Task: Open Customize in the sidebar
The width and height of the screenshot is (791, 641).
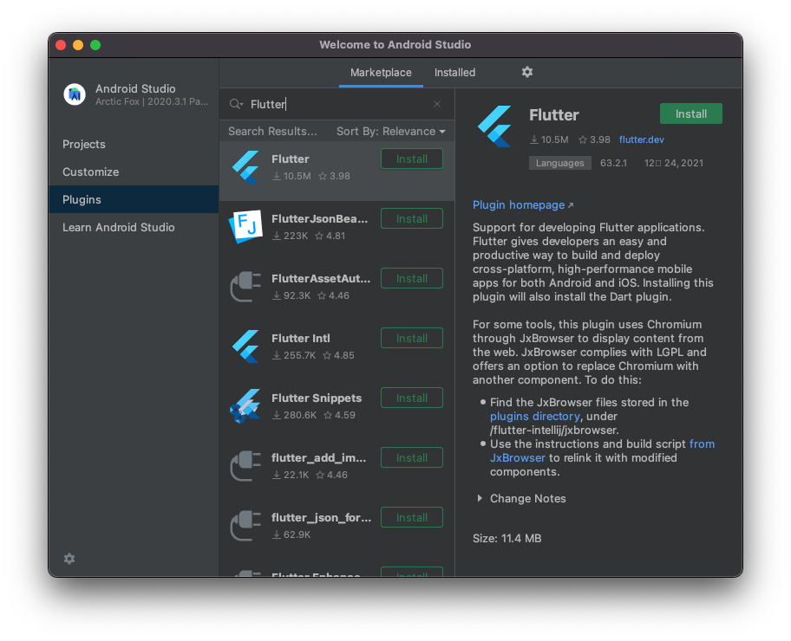Action: pos(134,172)
